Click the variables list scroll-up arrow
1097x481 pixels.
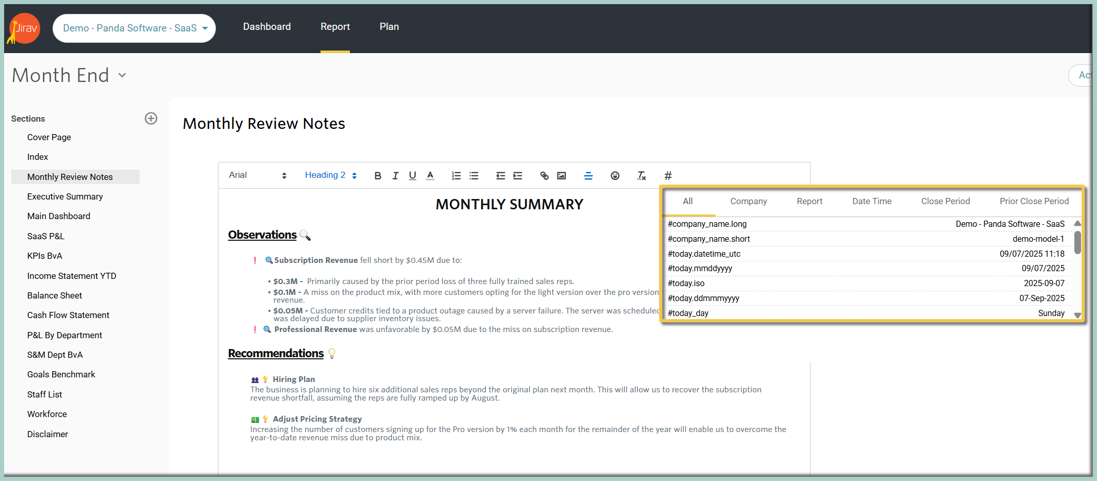pos(1077,223)
